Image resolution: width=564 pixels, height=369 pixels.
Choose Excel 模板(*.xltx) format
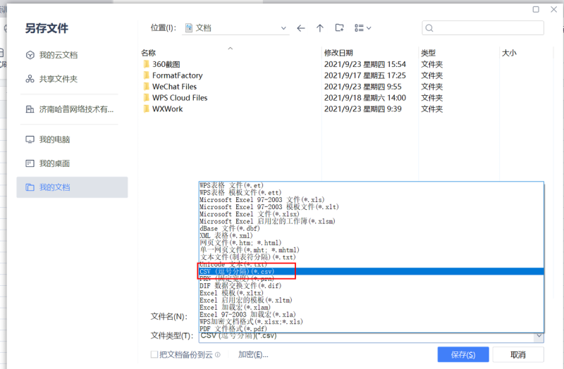[372, 293]
